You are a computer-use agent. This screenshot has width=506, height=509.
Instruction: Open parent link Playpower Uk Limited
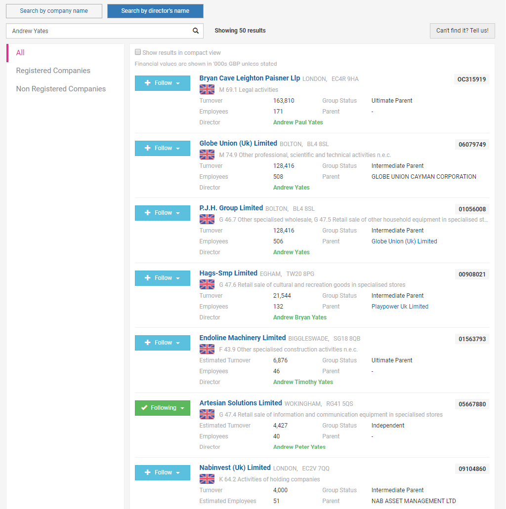[400, 307]
